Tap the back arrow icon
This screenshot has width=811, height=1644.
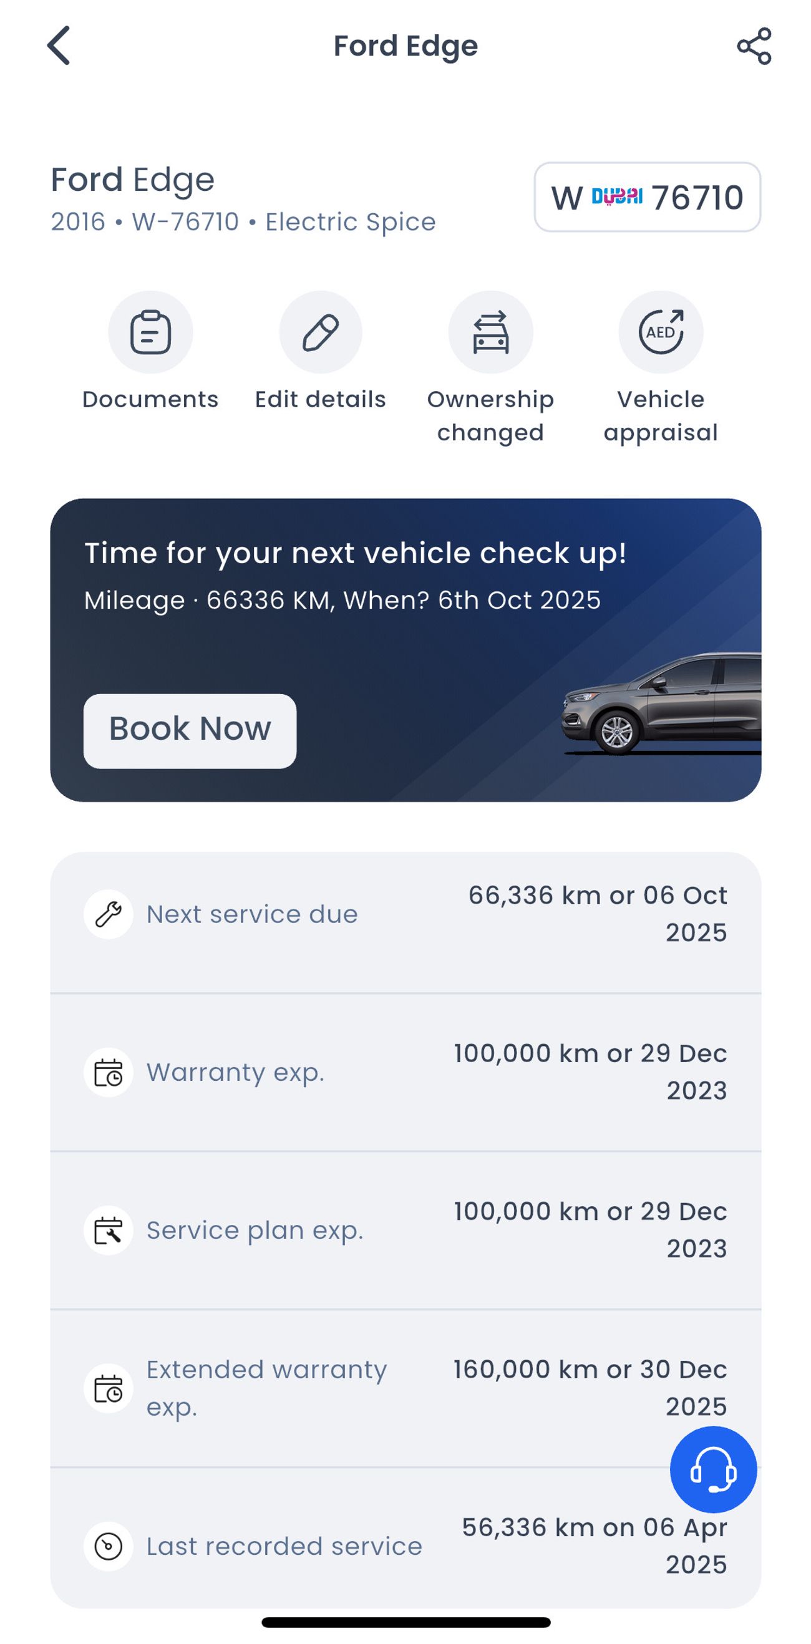pyautogui.click(x=59, y=46)
